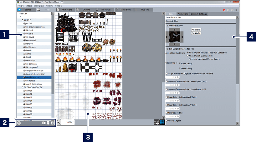Click the blue grid display icon
Image resolution: width=256 pixels, height=142 pixels.
pos(162,122)
